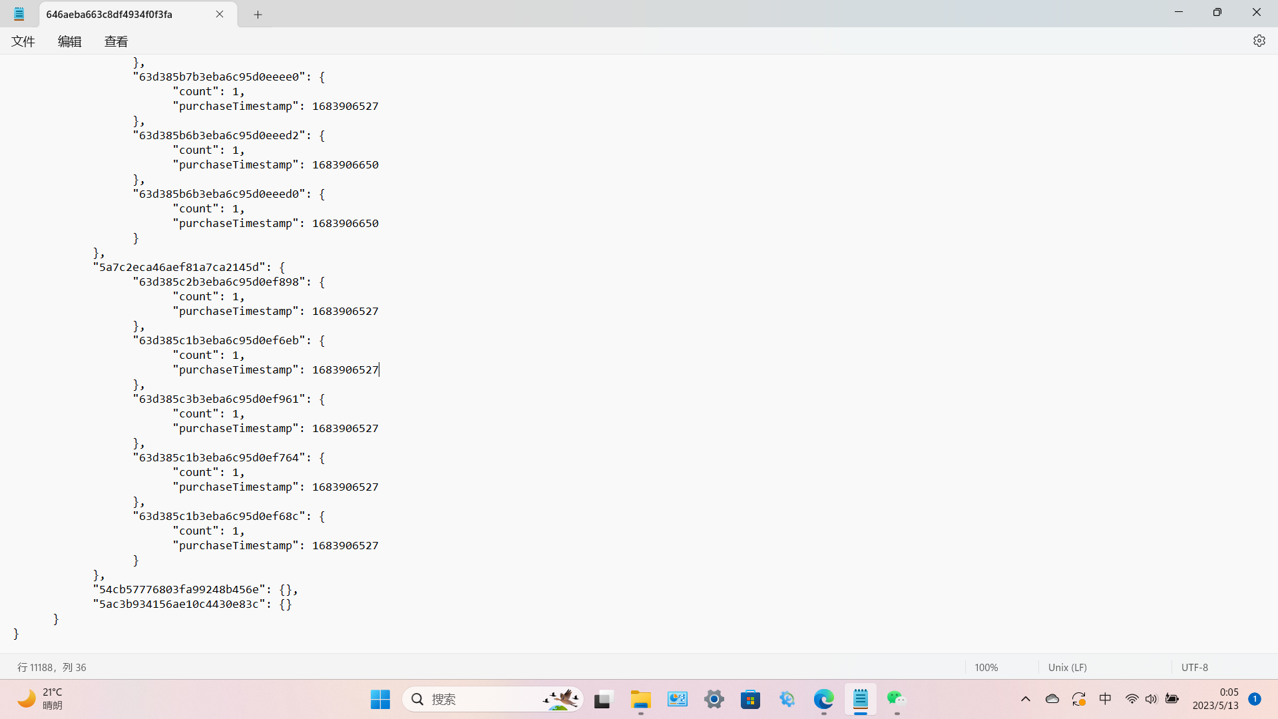Click the UTF-8 encoding indicator

coord(1194,667)
